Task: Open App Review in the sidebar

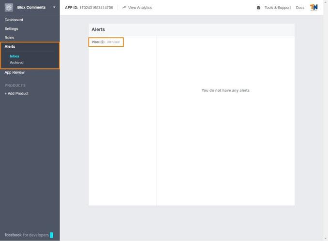Action: coord(15,72)
